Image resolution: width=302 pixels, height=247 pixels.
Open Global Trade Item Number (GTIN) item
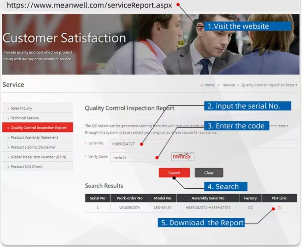[37, 157]
